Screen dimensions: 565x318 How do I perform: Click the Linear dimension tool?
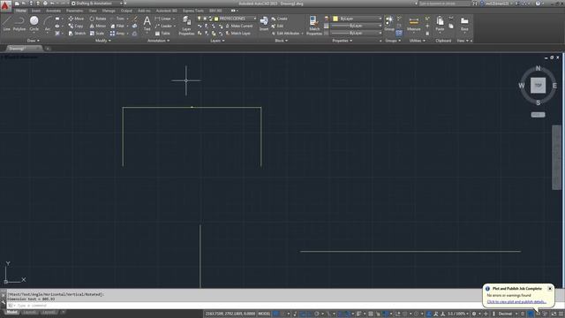click(162, 19)
